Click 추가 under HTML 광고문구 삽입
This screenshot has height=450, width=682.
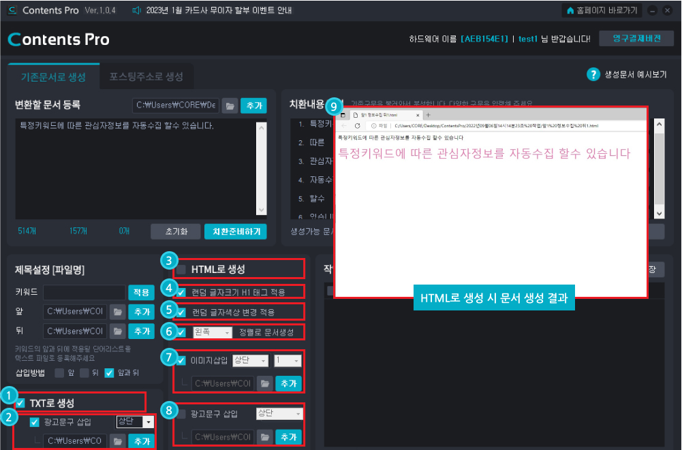pos(288,437)
